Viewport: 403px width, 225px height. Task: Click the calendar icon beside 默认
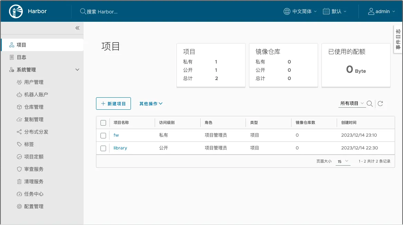pos(326,11)
